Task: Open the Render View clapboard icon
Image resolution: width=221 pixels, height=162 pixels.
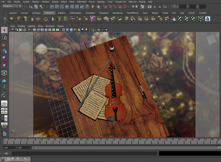Action: click(150, 6)
